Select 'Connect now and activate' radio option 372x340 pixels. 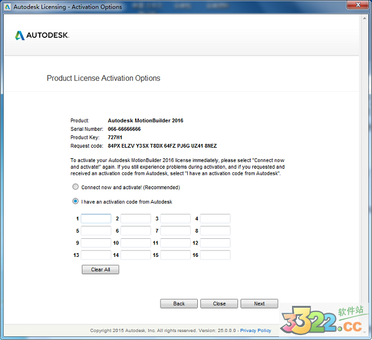point(76,187)
